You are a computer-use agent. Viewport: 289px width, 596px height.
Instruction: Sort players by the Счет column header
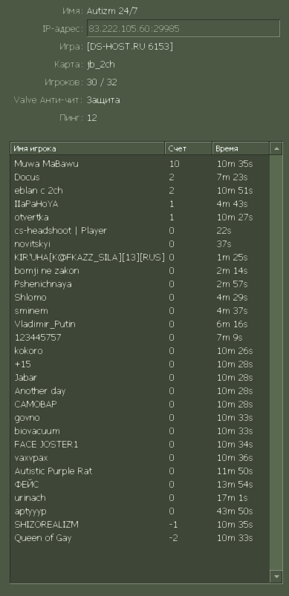click(188, 148)
